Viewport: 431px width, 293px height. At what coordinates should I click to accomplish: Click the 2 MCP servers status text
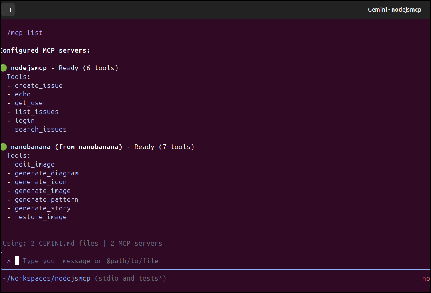[x=133, y=243]
